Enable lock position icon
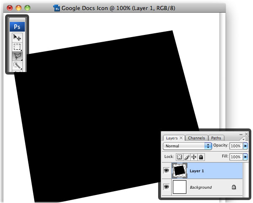This screenshot has width=253, height=203. click(194, 157)
